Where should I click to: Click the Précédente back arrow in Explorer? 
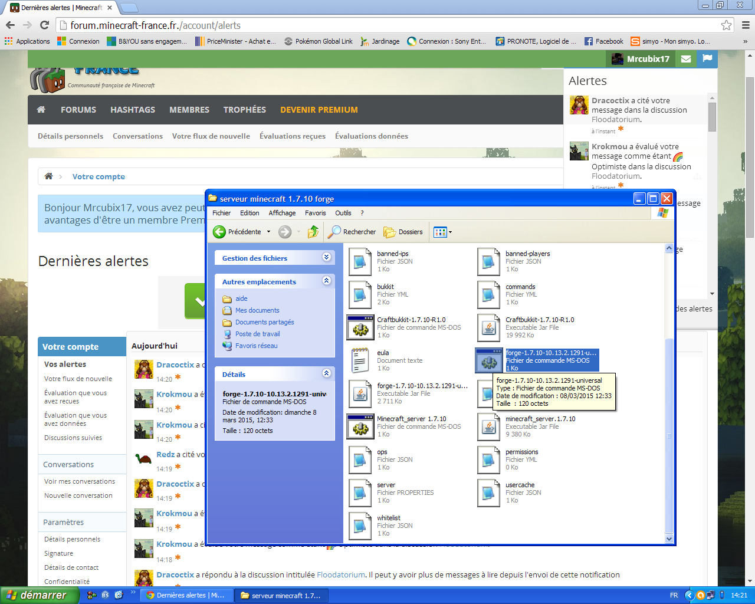[238, 232]
